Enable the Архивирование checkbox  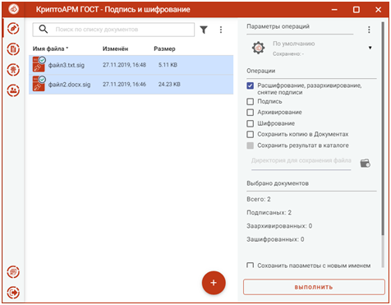tap(251, 113)
